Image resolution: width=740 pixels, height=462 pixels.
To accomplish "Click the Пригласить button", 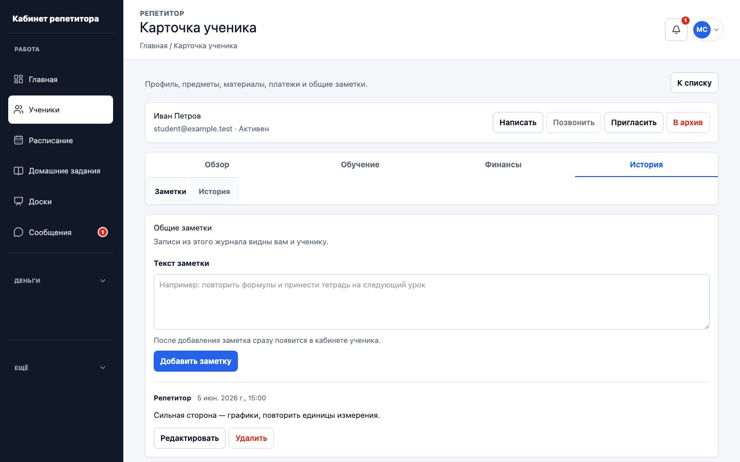I will 634,123.
